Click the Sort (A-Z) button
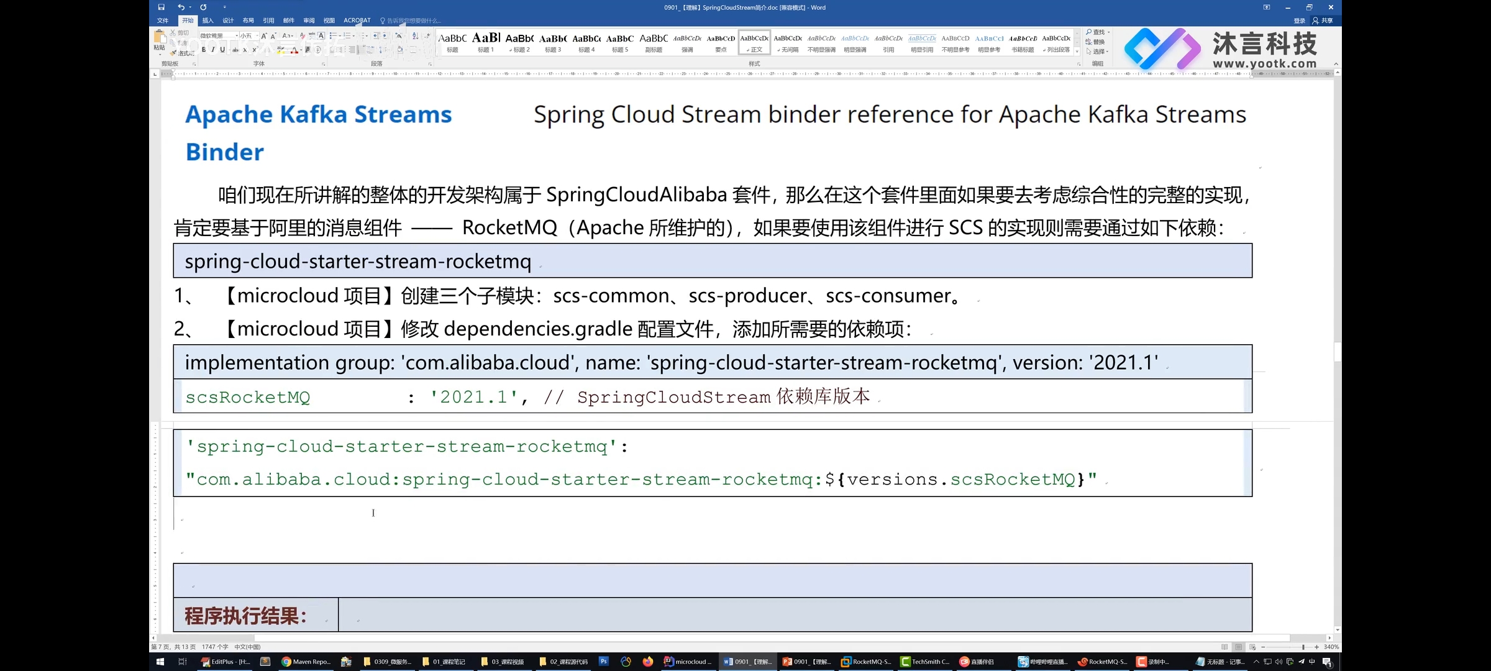 [416, 36]
